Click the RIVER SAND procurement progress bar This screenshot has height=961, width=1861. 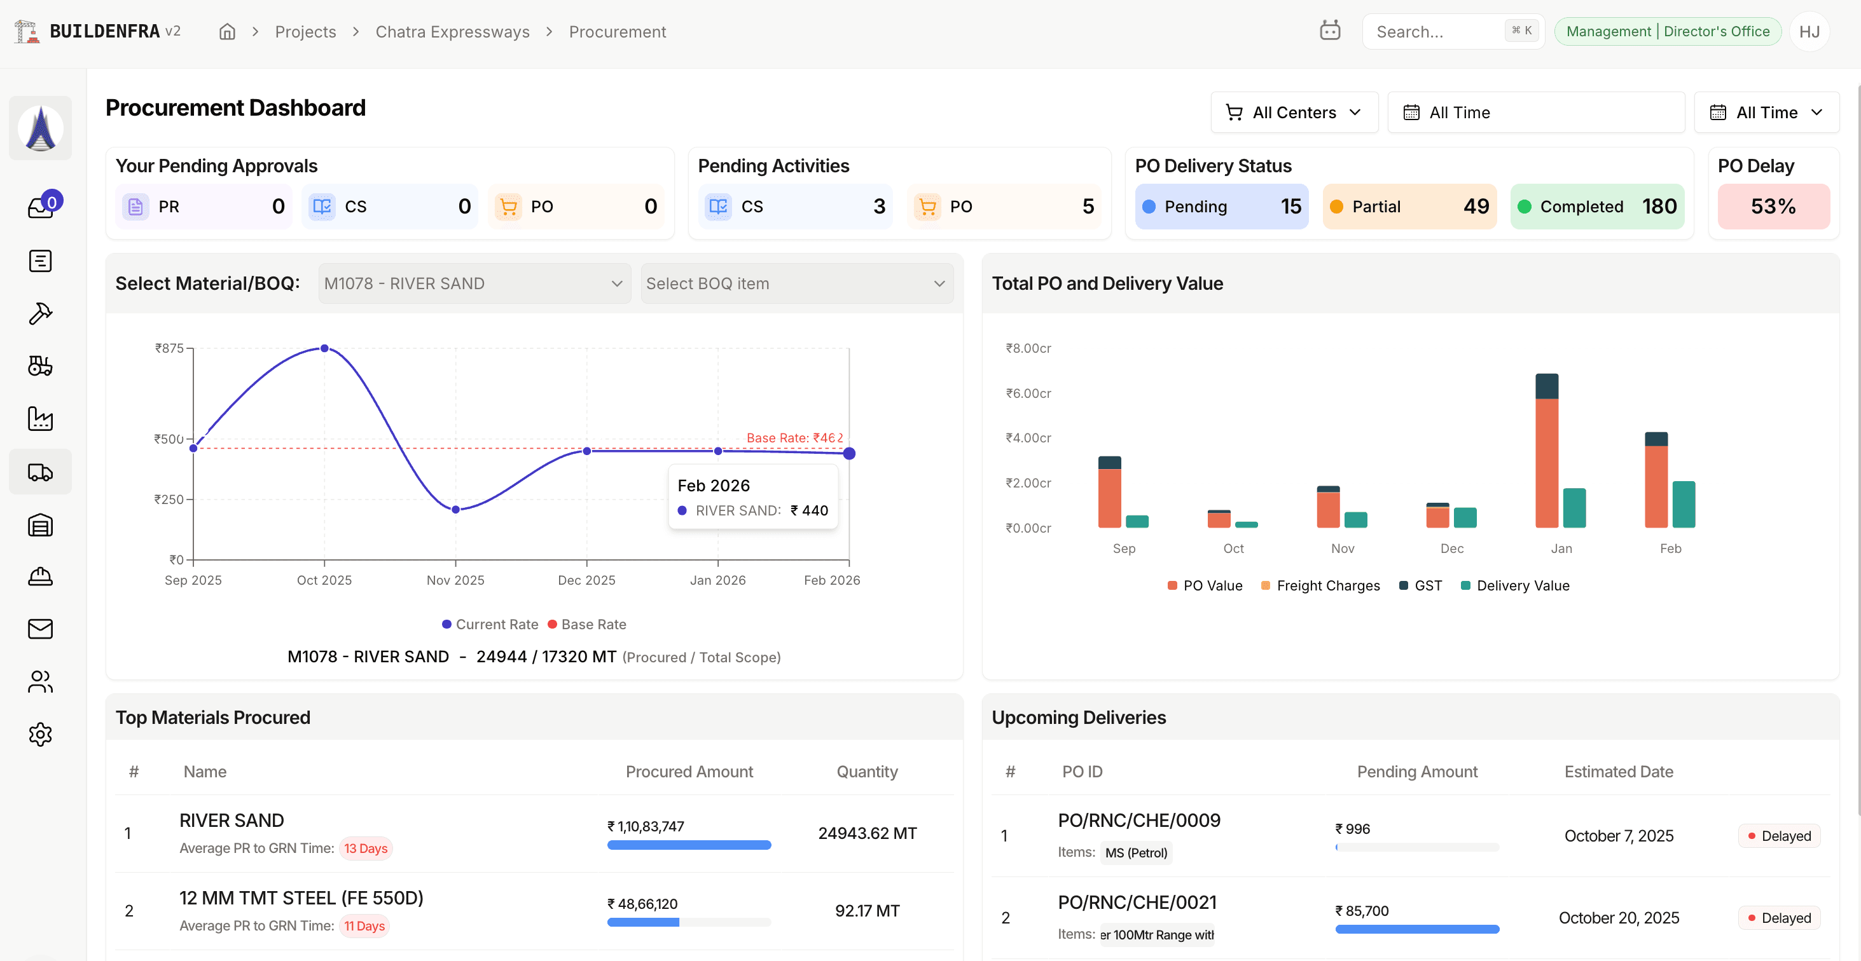click(x=688, y=845)
